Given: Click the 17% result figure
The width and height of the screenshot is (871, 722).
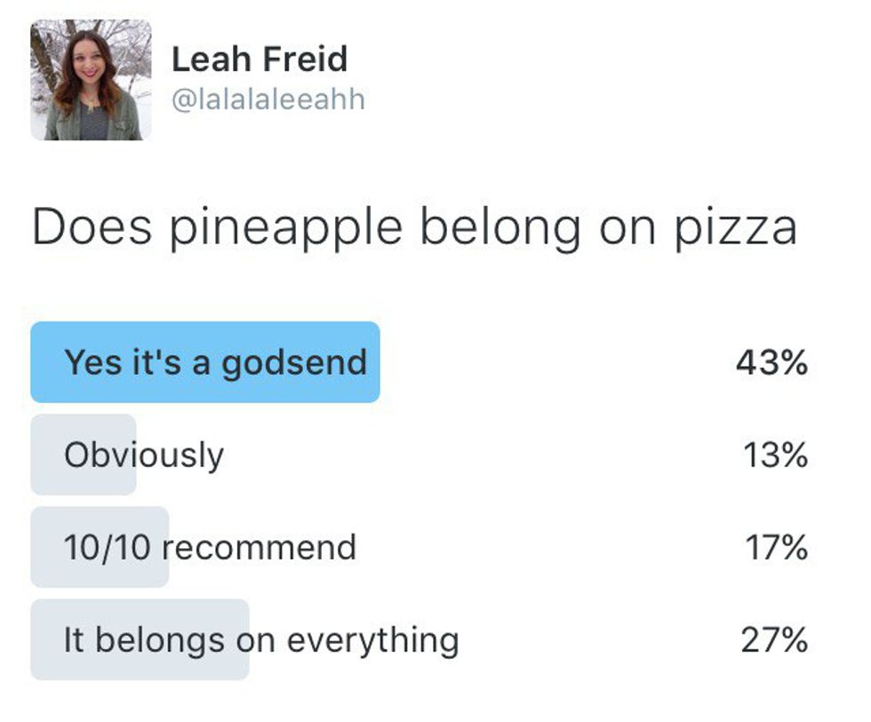Looking at the screenshot, I should pyautogui.click(x=775, y=547).
